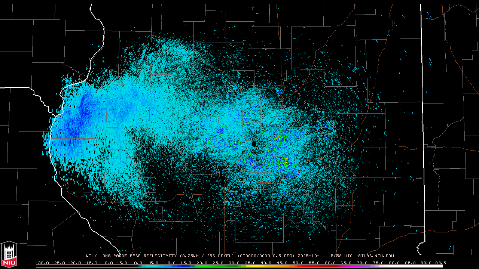
Task: Open the ATLAS.NIU.EDU site label
Action: [x=376, y=256]
